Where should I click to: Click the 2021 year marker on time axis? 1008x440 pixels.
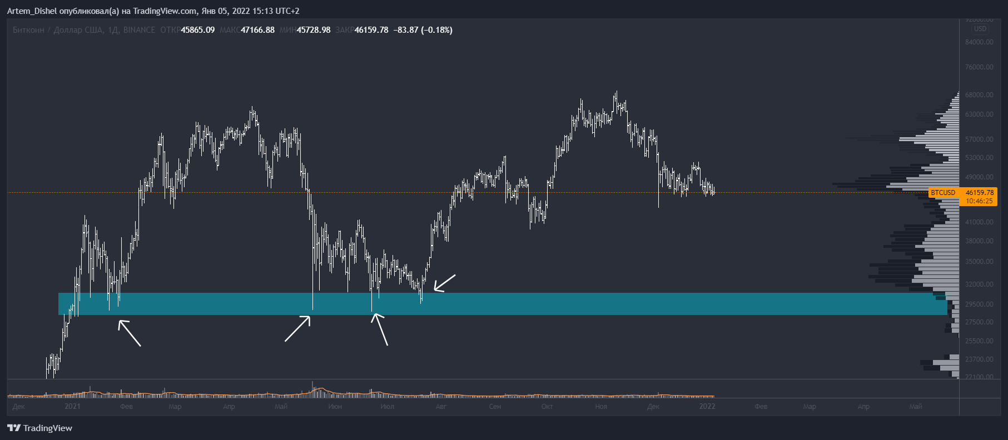[72, 407]
